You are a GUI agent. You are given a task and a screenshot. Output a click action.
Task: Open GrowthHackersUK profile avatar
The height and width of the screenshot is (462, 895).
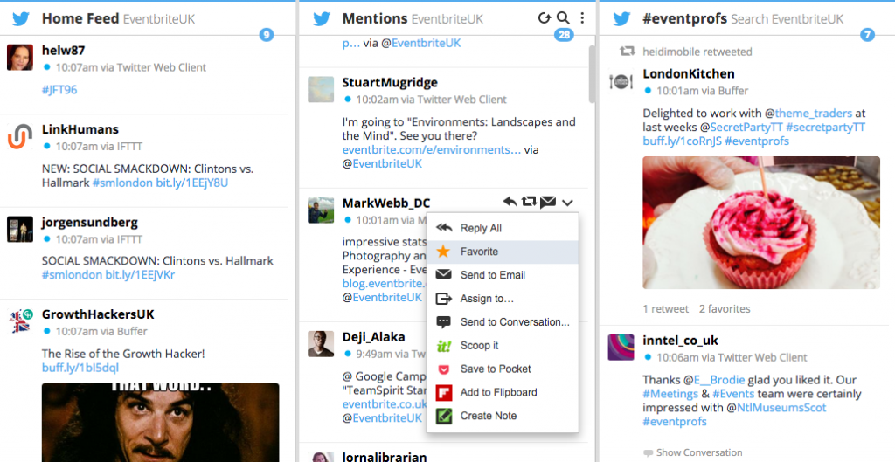click(20, 321)
